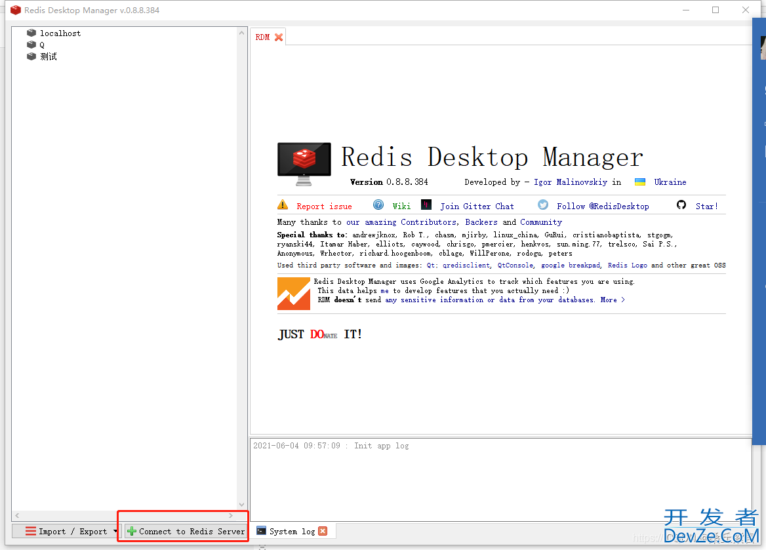Click the Redis Desktop Manager monitor logo
Screen dimensions: 766x550
click(304, 164)
